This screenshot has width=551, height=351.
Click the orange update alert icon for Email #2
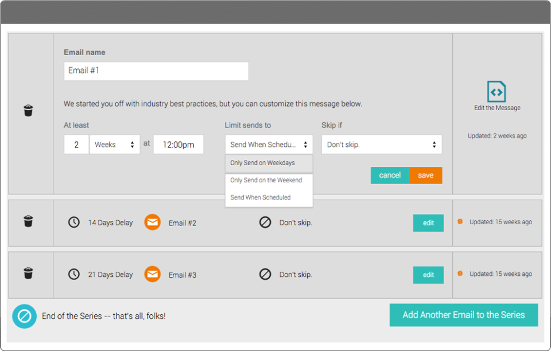(459, 222)
